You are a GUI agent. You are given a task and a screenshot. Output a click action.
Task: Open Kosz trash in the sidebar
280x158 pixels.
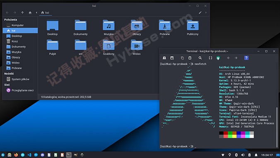click(20, 41)
